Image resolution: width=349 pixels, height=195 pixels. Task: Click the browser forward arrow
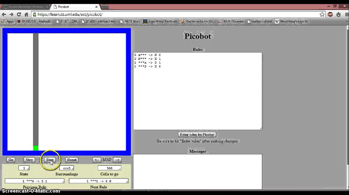(11, 14)
